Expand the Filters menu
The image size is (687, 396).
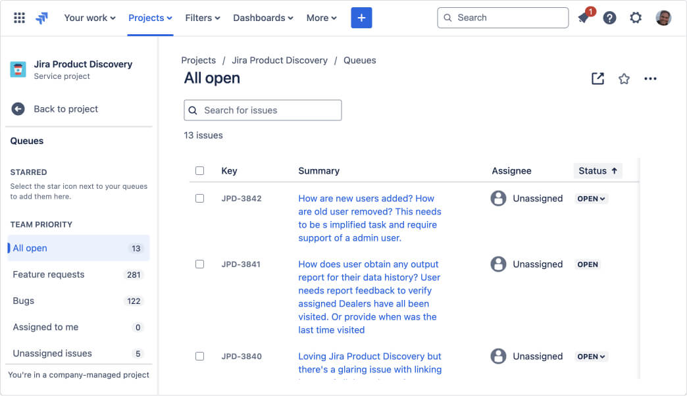(x=203, y=18)
